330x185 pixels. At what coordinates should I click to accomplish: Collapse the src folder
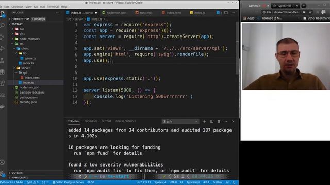[x=21, y=43]
